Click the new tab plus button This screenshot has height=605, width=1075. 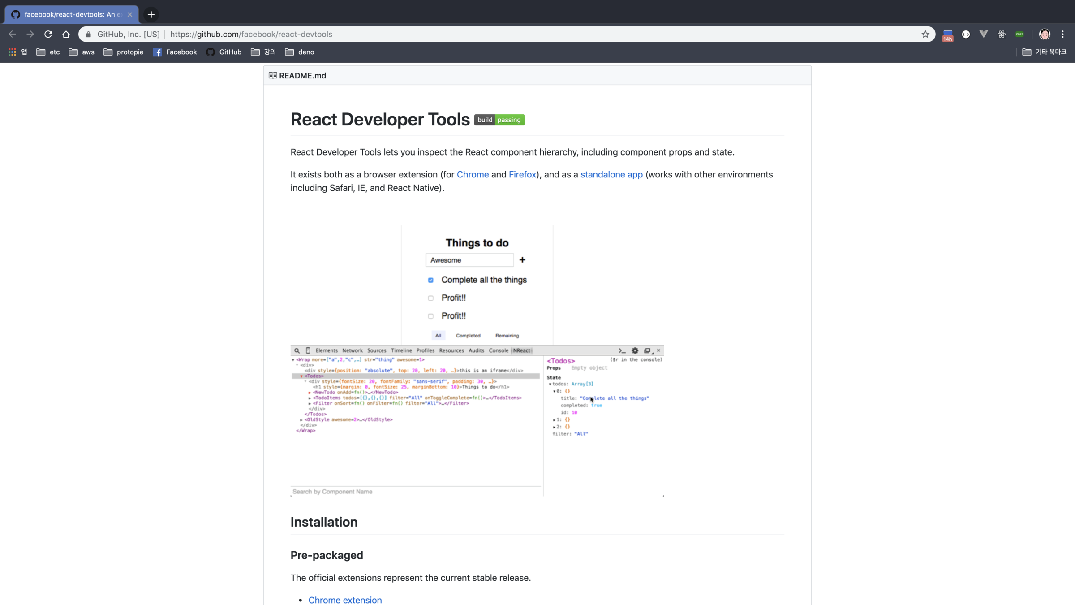(x=151, y=14)
